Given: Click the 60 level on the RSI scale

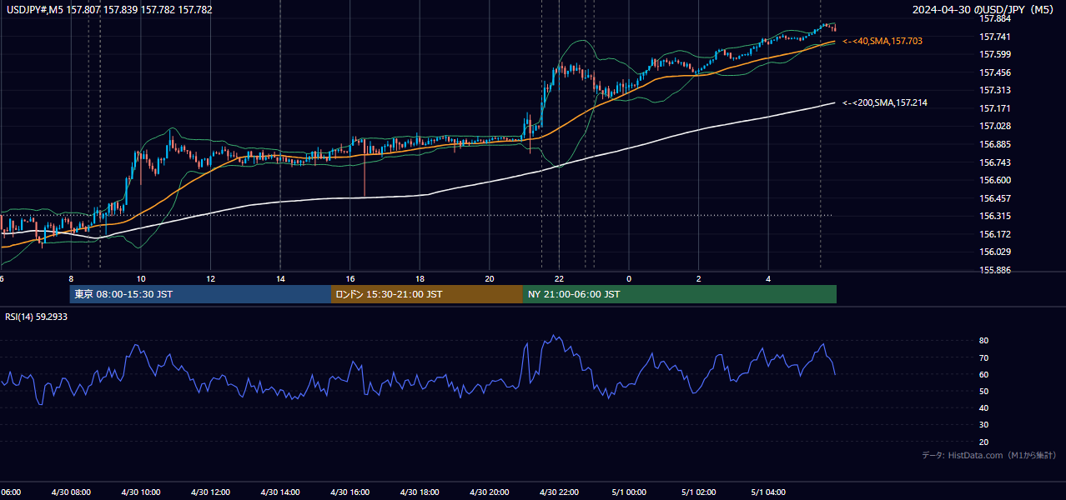Looking at the screenshot, I should tap(984, 374).
